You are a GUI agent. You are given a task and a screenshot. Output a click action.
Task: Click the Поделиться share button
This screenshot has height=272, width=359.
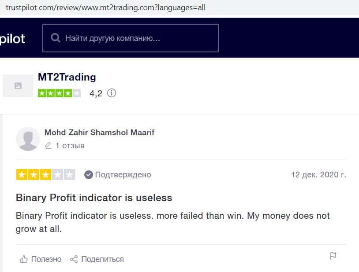[102, 259]
